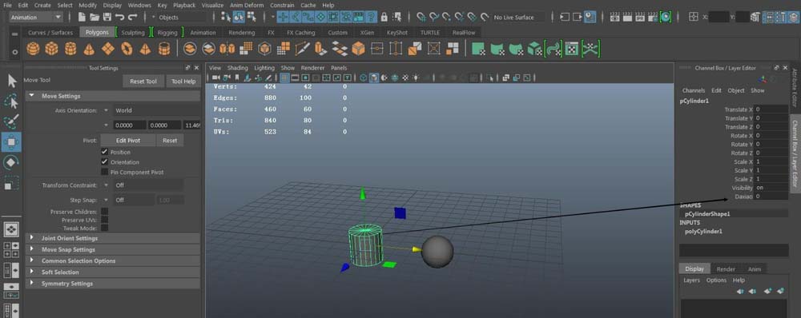
Task: Select the Move tool in toolbox
Action: [x=11, y=142]
